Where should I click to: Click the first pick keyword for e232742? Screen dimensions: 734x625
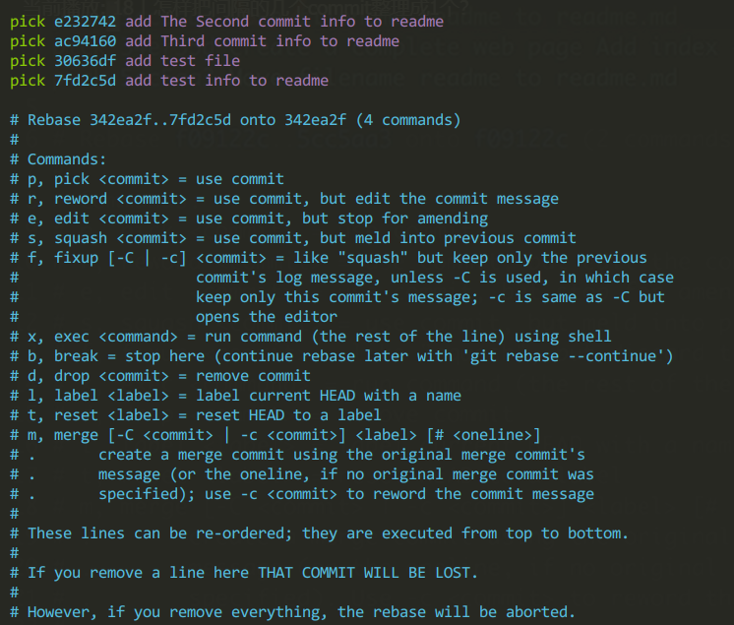coord(28,22)
